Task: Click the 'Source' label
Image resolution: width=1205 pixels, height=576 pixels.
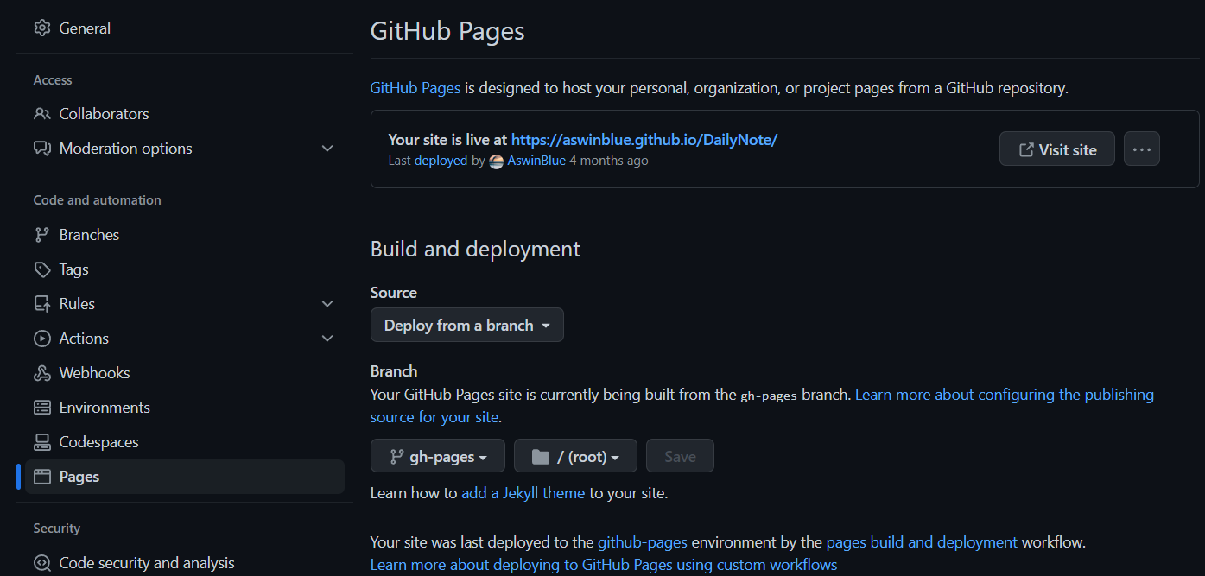Action: pos(394,293)
